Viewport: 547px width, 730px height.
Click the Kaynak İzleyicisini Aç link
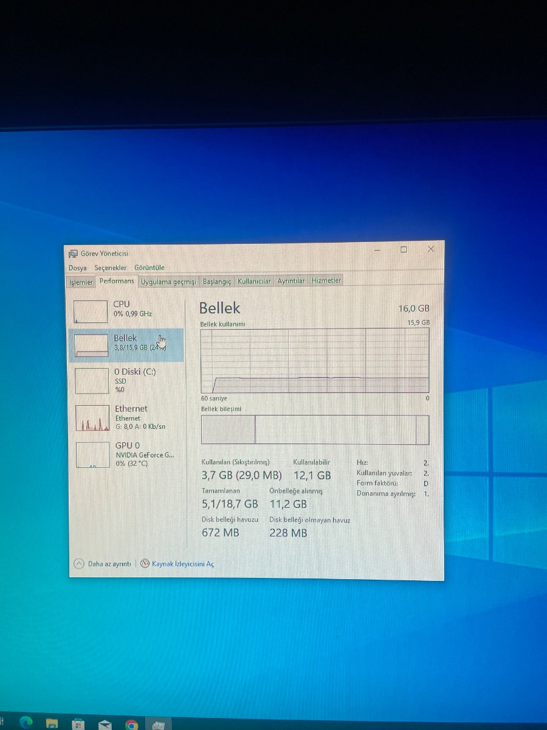point(183,564)
